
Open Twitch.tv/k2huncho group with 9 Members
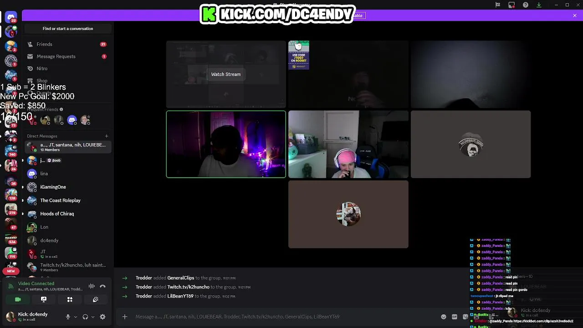[67, 267]
